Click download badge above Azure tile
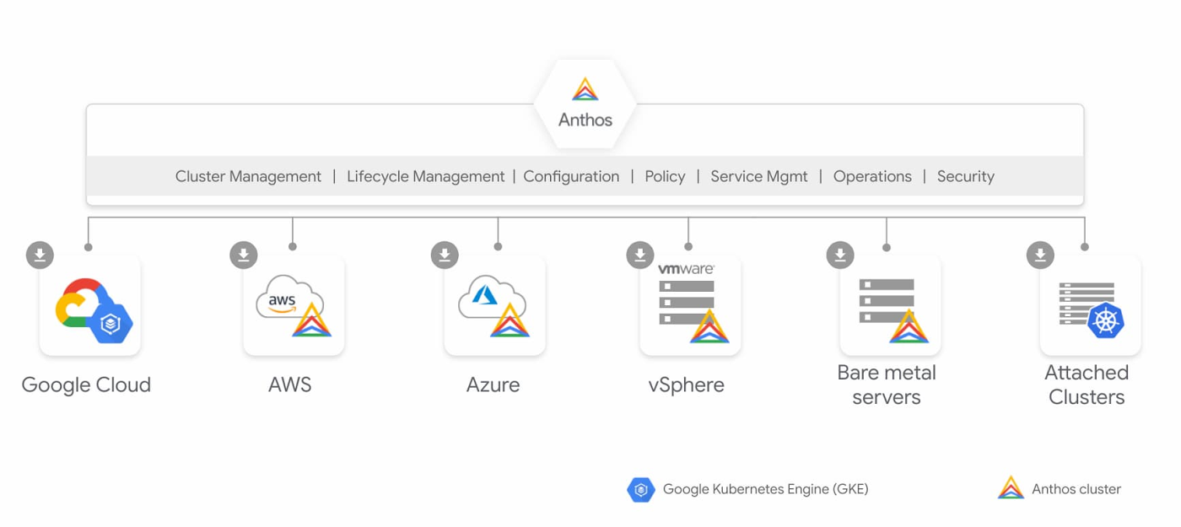Screen dimensions: 1181x527 [x=445, y=255]
